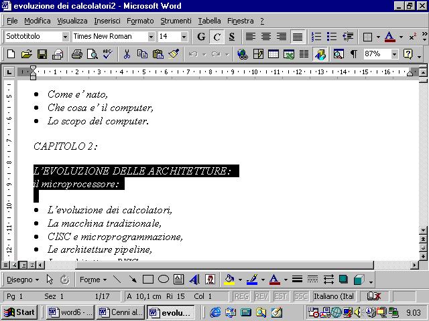Expand the fill color dropdown arrow
The width and height of the screenshot is (429, 321).
click(x=240, y=280)
